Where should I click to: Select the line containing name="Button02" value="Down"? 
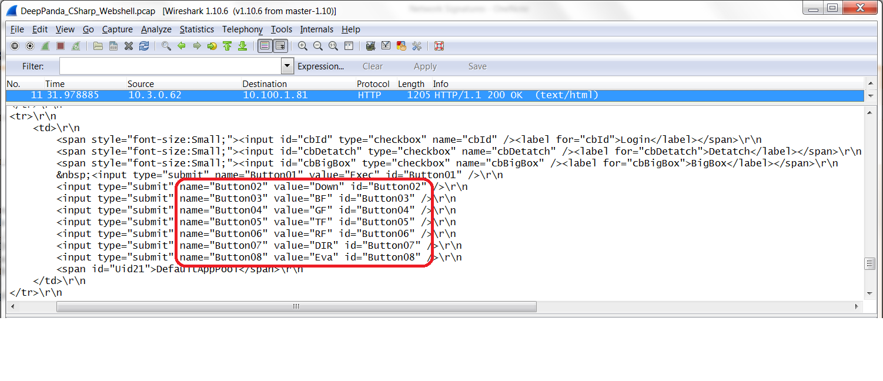pyautogui.click(x=262, y=187)
